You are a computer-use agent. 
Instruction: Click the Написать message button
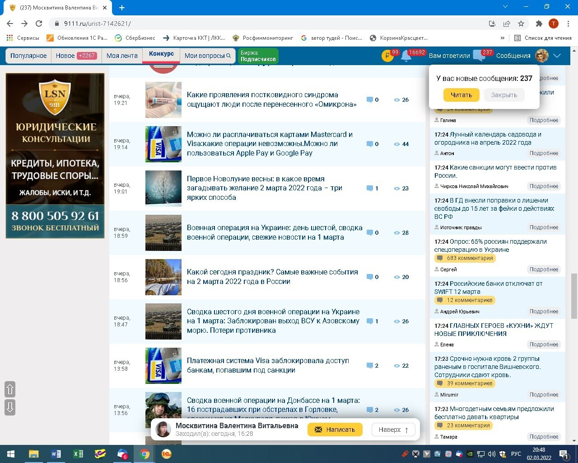[335, 430]
